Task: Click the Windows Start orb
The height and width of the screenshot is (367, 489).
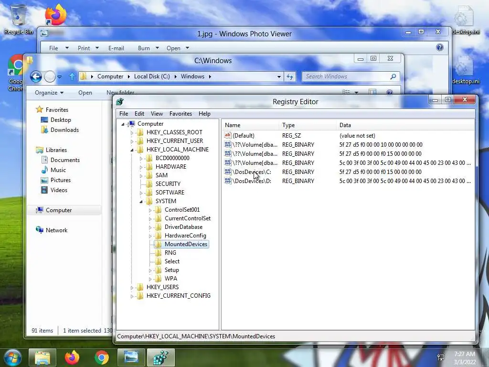Action: pos(13,357)
